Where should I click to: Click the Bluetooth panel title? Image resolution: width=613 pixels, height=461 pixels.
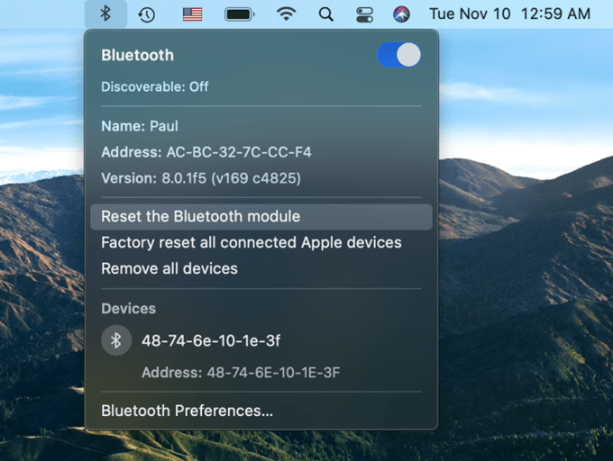tap(138, 55)
